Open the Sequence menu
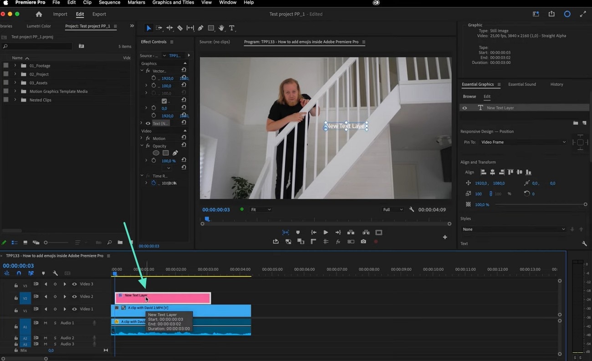Viewport: 592px width, 361px height. tap(109, 3)
